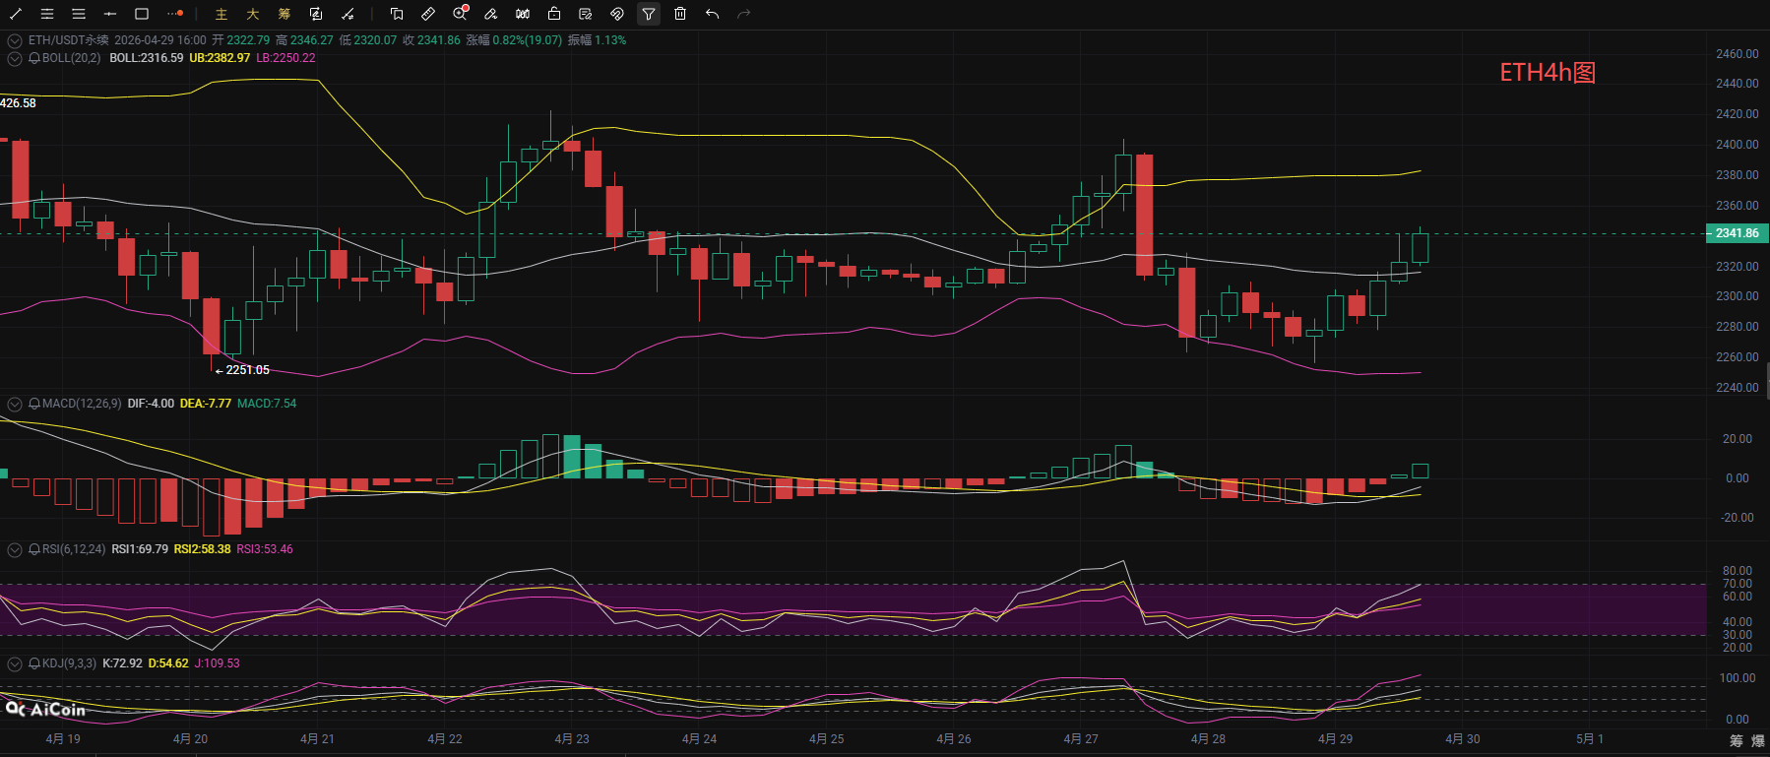Image resolution: width=1770 pixels, height=757 pixels.
Task: Select the 大 toolbar item
Action: point(253,14)
